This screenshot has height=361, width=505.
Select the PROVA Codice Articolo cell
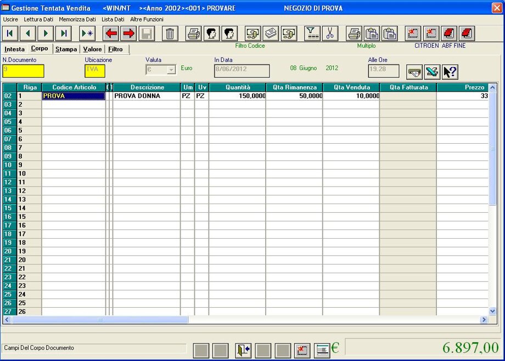[x=74, y=96]
